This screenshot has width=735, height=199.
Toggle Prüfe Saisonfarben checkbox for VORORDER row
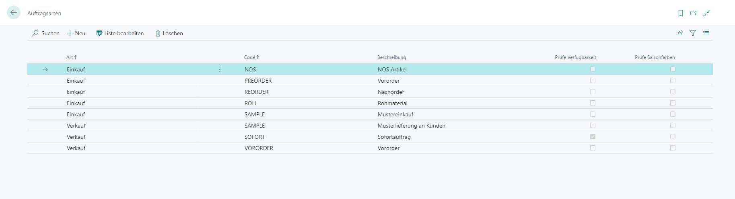point(673,148)
